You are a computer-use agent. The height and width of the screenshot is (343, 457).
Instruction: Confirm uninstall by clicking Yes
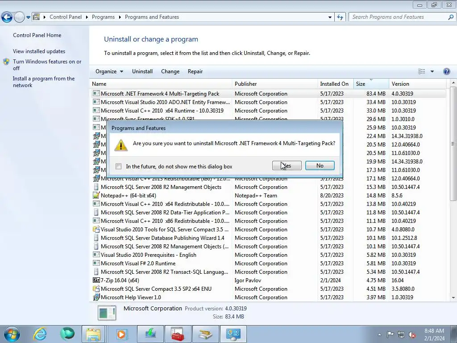287,166
